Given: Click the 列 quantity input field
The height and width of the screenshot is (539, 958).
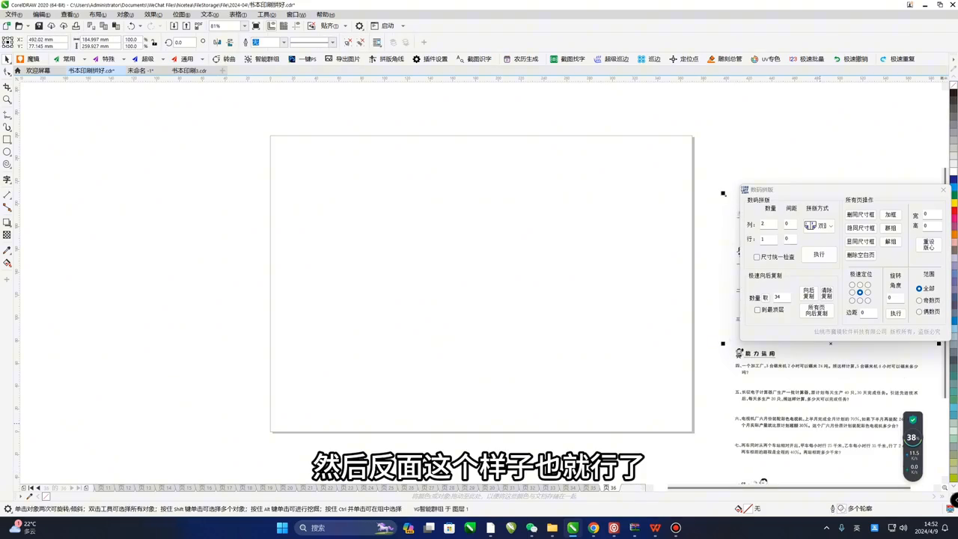Looking at the screenshot, I should (768, 224).
